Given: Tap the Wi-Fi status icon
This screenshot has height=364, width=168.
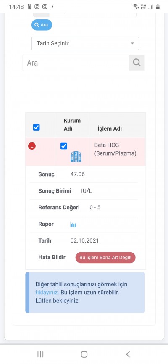Looking at the screenshot, I should 136,7.
